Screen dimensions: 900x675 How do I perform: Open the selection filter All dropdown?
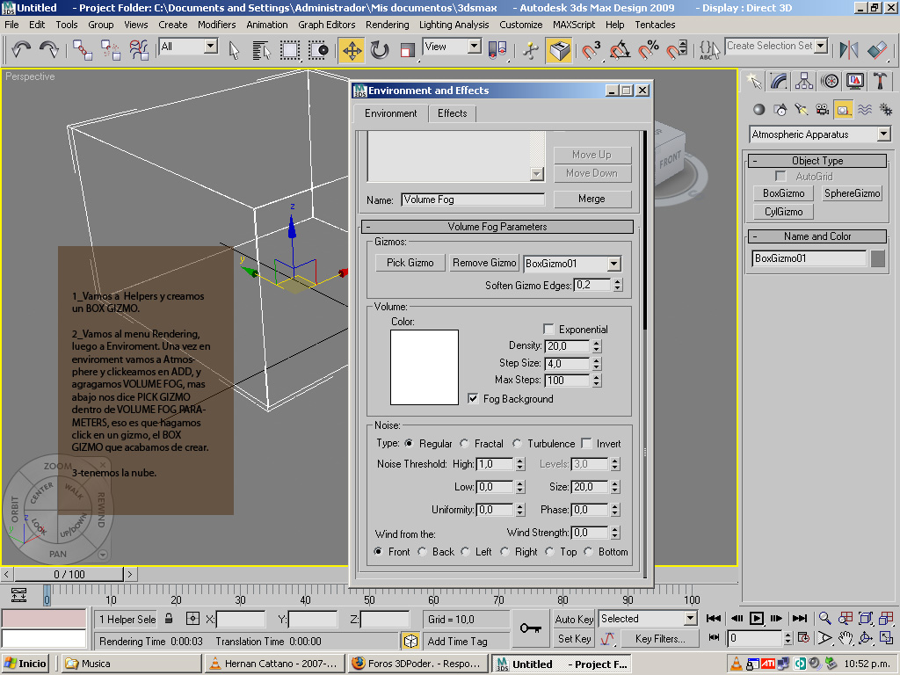coord(211,46)
